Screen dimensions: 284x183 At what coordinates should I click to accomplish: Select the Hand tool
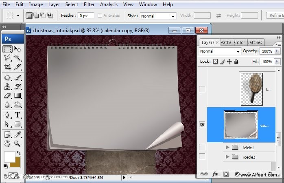coord(7,143)
